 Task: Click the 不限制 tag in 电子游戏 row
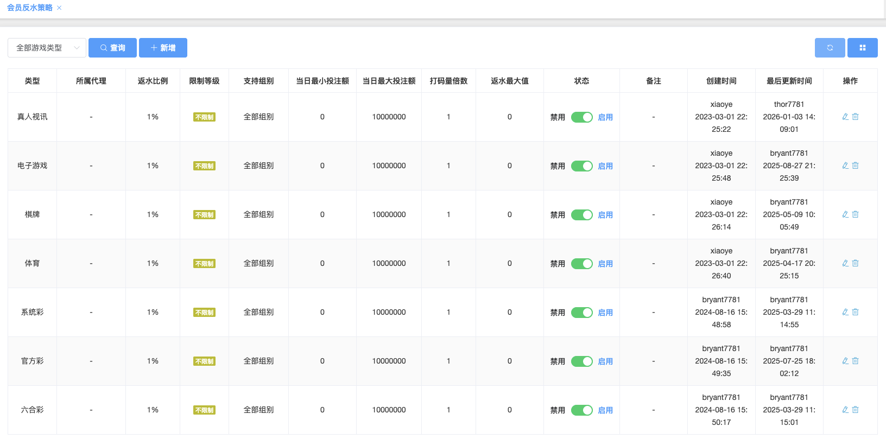tap(204, 166)
